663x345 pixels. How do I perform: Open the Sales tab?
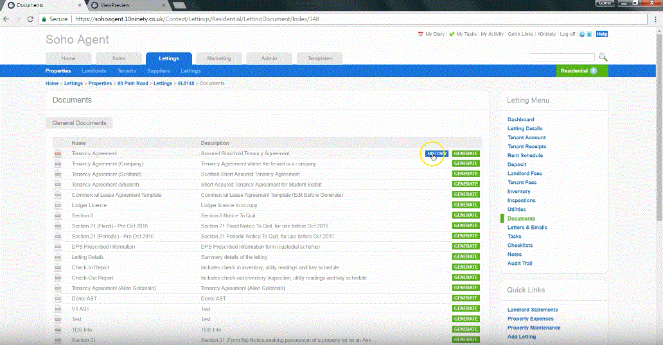(x=119, y=58)
